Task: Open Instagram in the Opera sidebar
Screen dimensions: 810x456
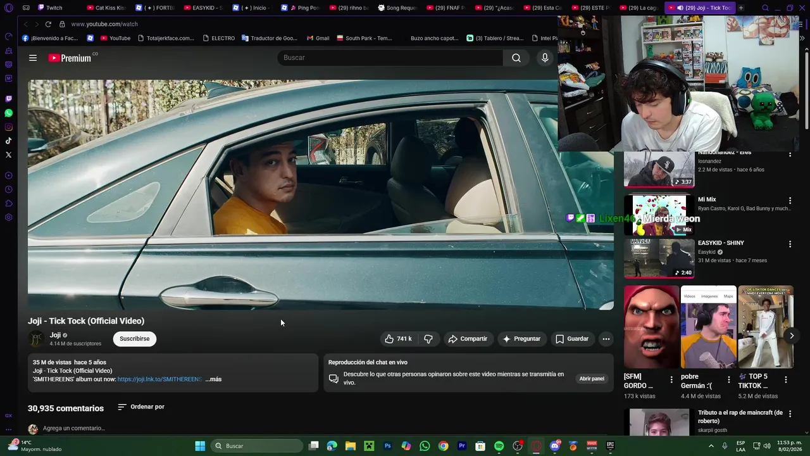Action: click(x=8, y=127)
